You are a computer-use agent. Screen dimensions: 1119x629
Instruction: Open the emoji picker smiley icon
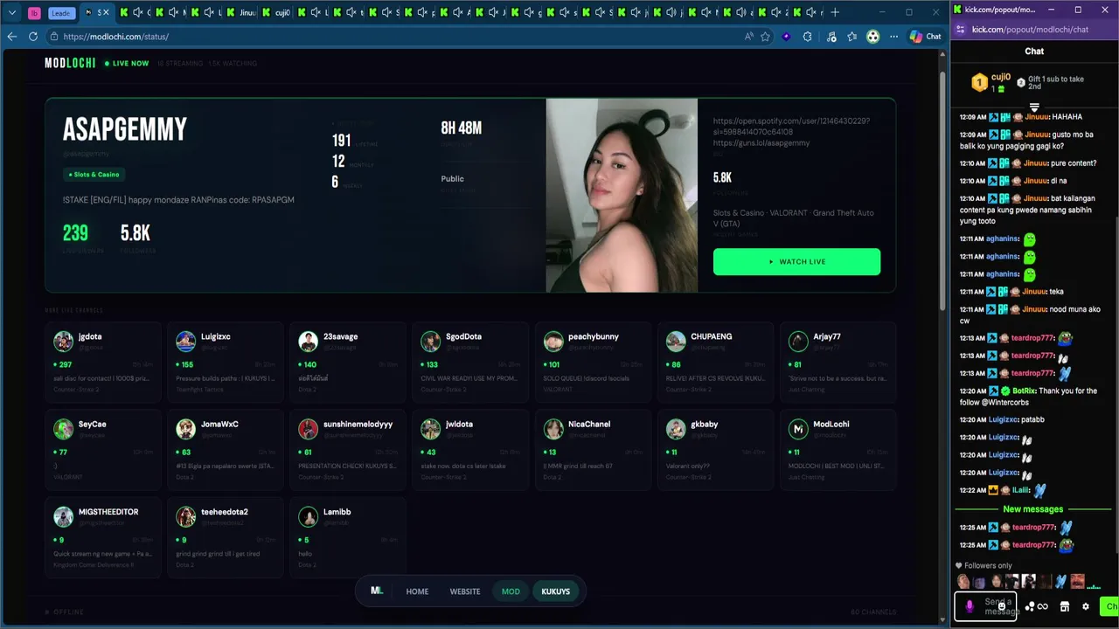tap(1002, 606)
